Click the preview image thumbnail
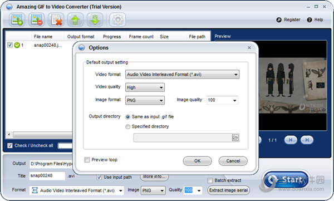334x201 pixels. tap(293, 86)
